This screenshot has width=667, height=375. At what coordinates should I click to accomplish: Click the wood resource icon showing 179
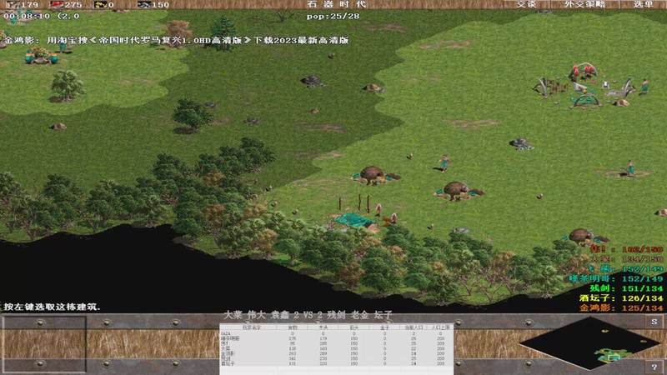[x=14, y=5]
